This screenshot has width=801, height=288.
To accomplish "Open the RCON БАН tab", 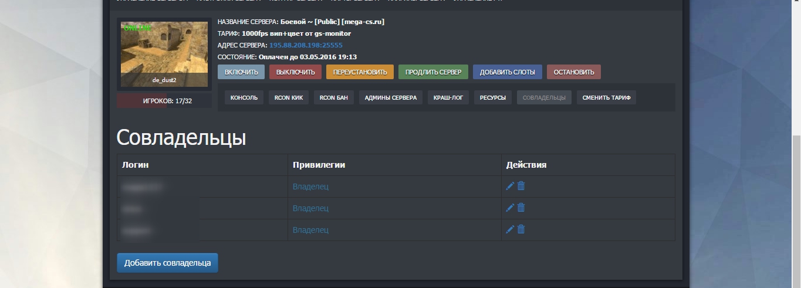I will pyautogui.click(x=334, y=97).
